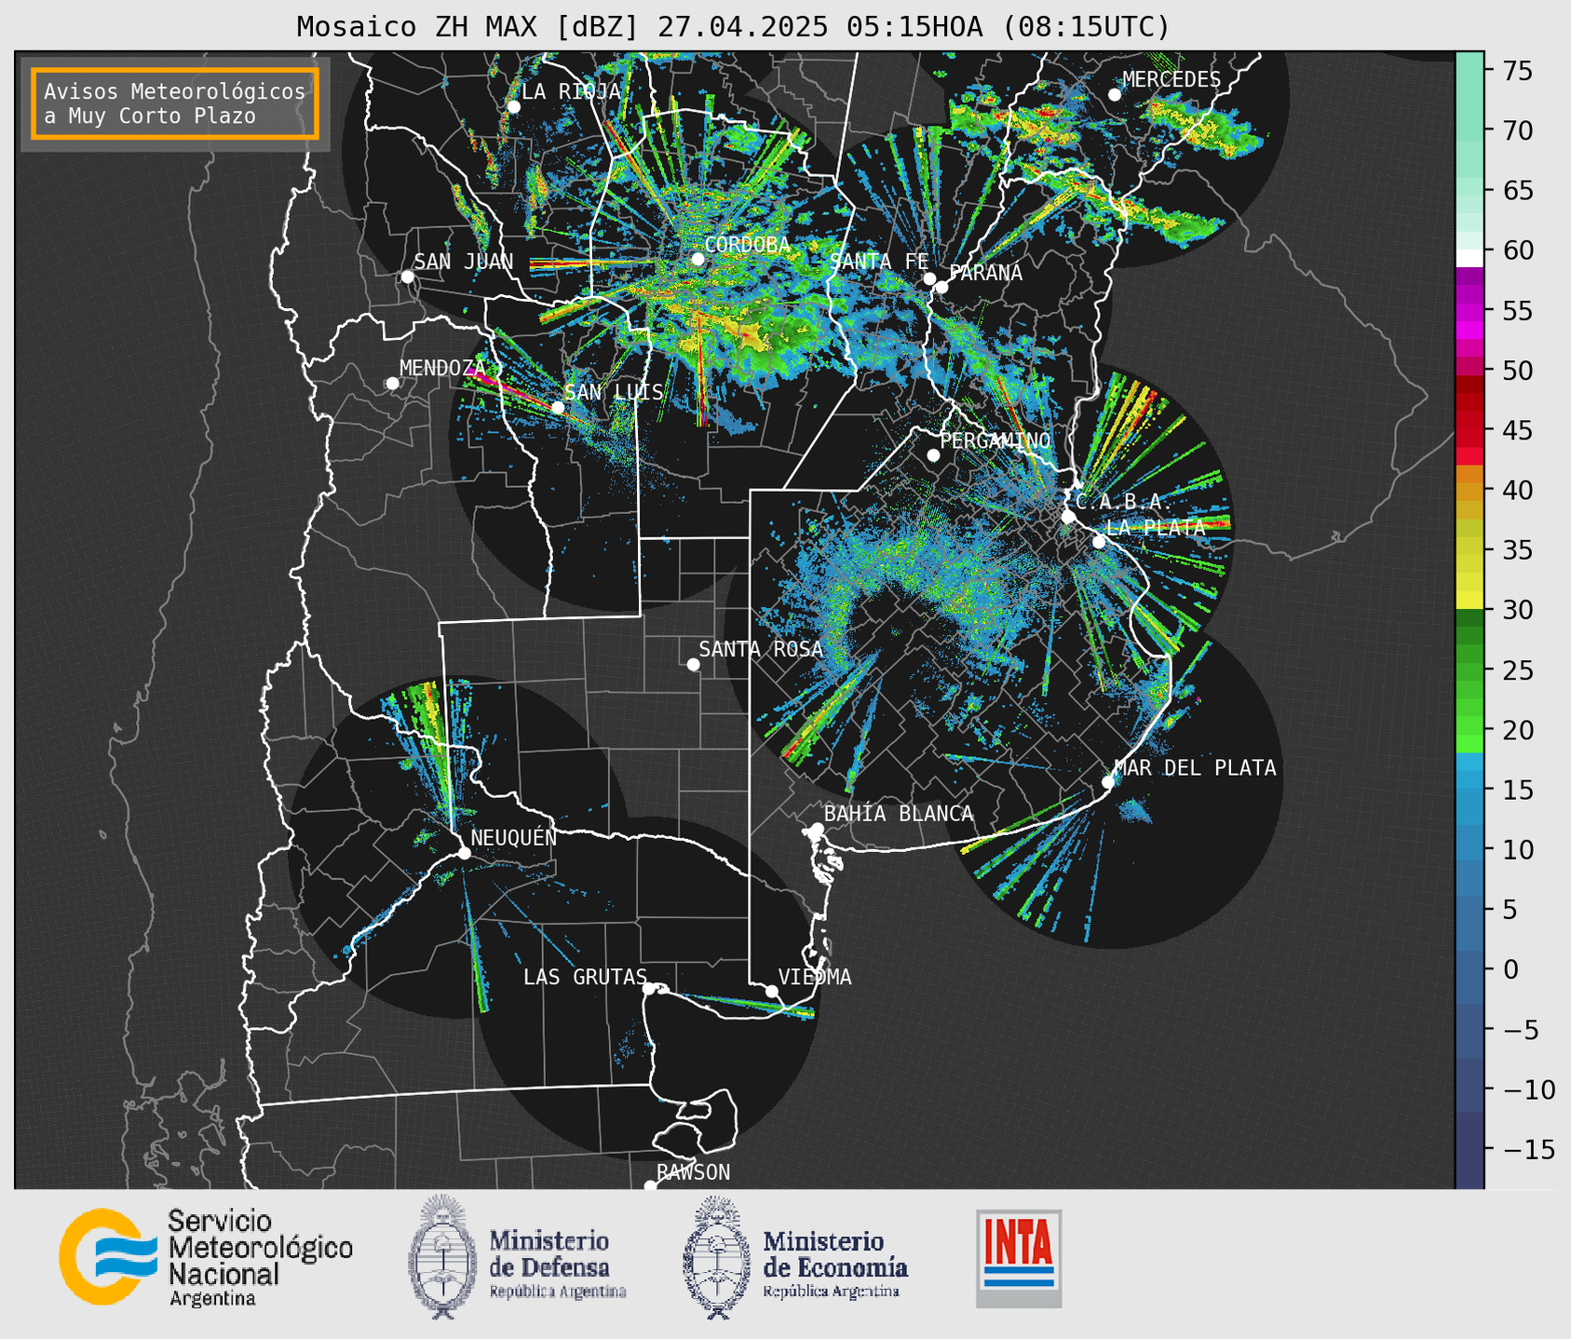The width and height of the screenshot is (1571, 1339).
Task: Select the PERGAMINO city marker
Action: pyautogui.click(x=933, y=455)
